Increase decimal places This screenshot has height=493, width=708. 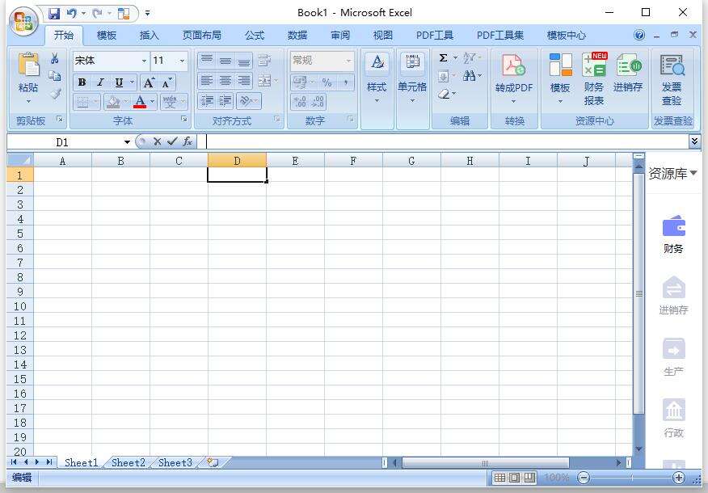click(x=300, y=101)
